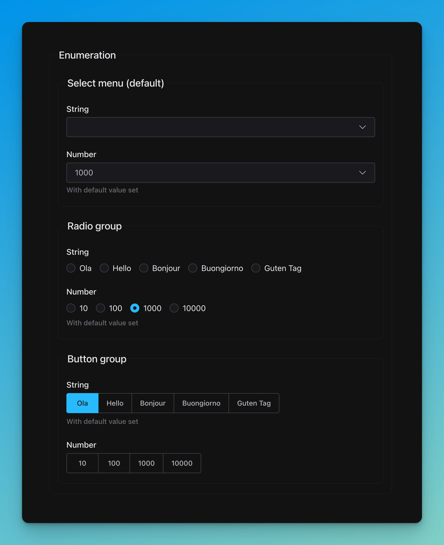The height and width of the screenshot is (545, 444).
Task: Choose the Bonjour button in button group
Action: 153,403
